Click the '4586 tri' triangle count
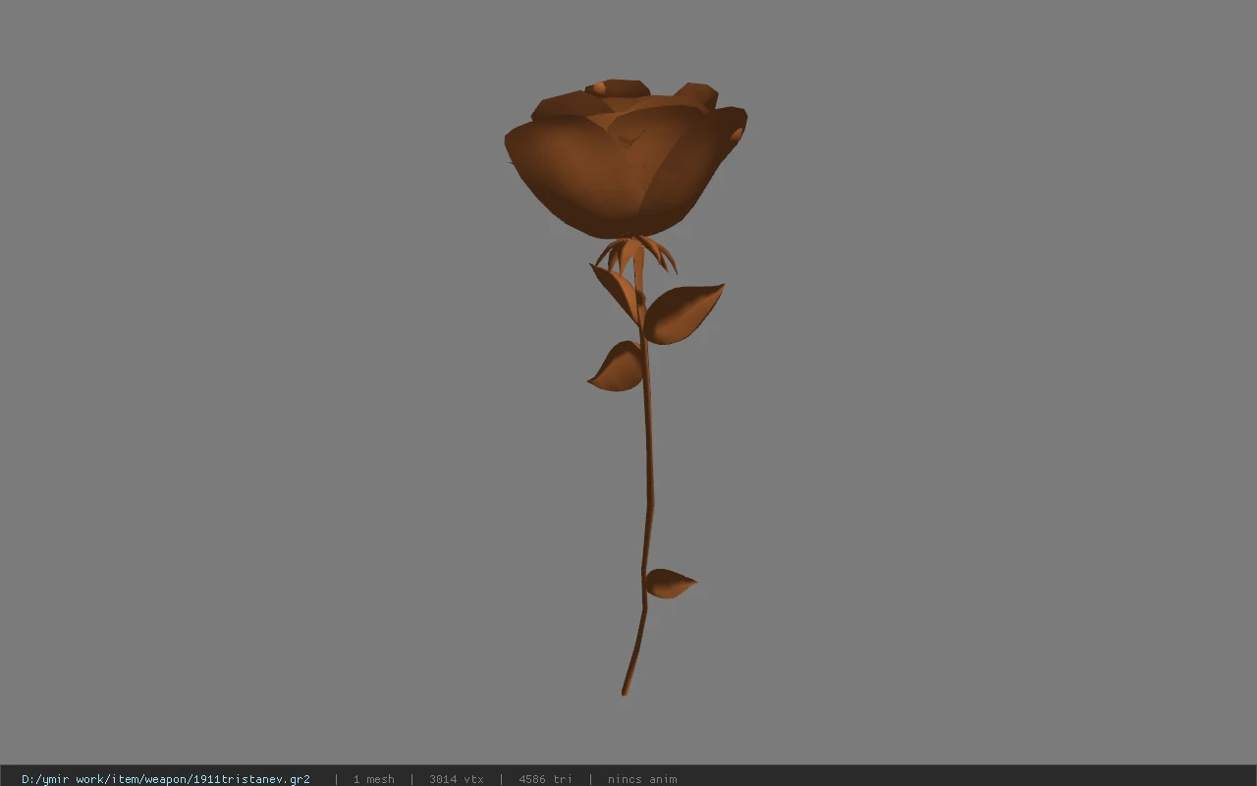 (545, 779)
